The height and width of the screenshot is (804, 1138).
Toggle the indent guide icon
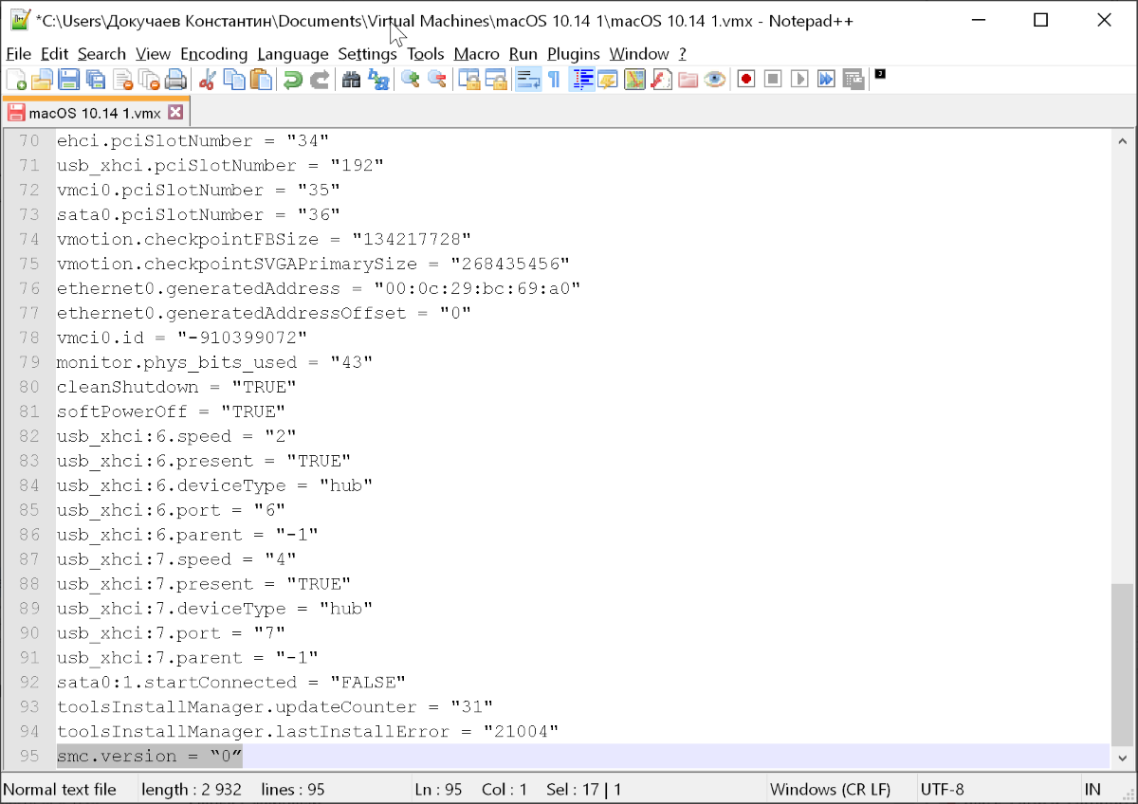[x=581, y=80]
